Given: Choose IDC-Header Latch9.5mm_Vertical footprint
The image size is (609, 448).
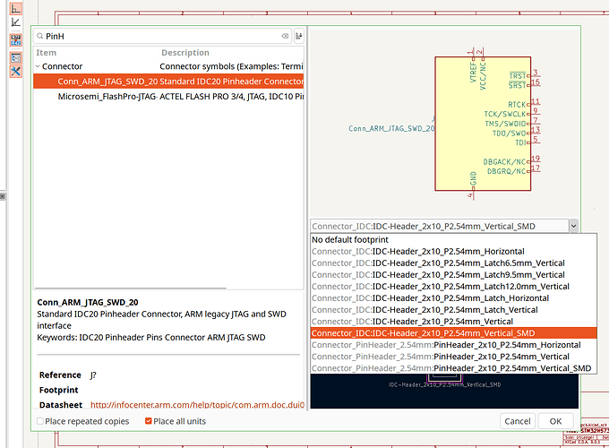Looking at the screenshot, I should [x=453, y=275].
